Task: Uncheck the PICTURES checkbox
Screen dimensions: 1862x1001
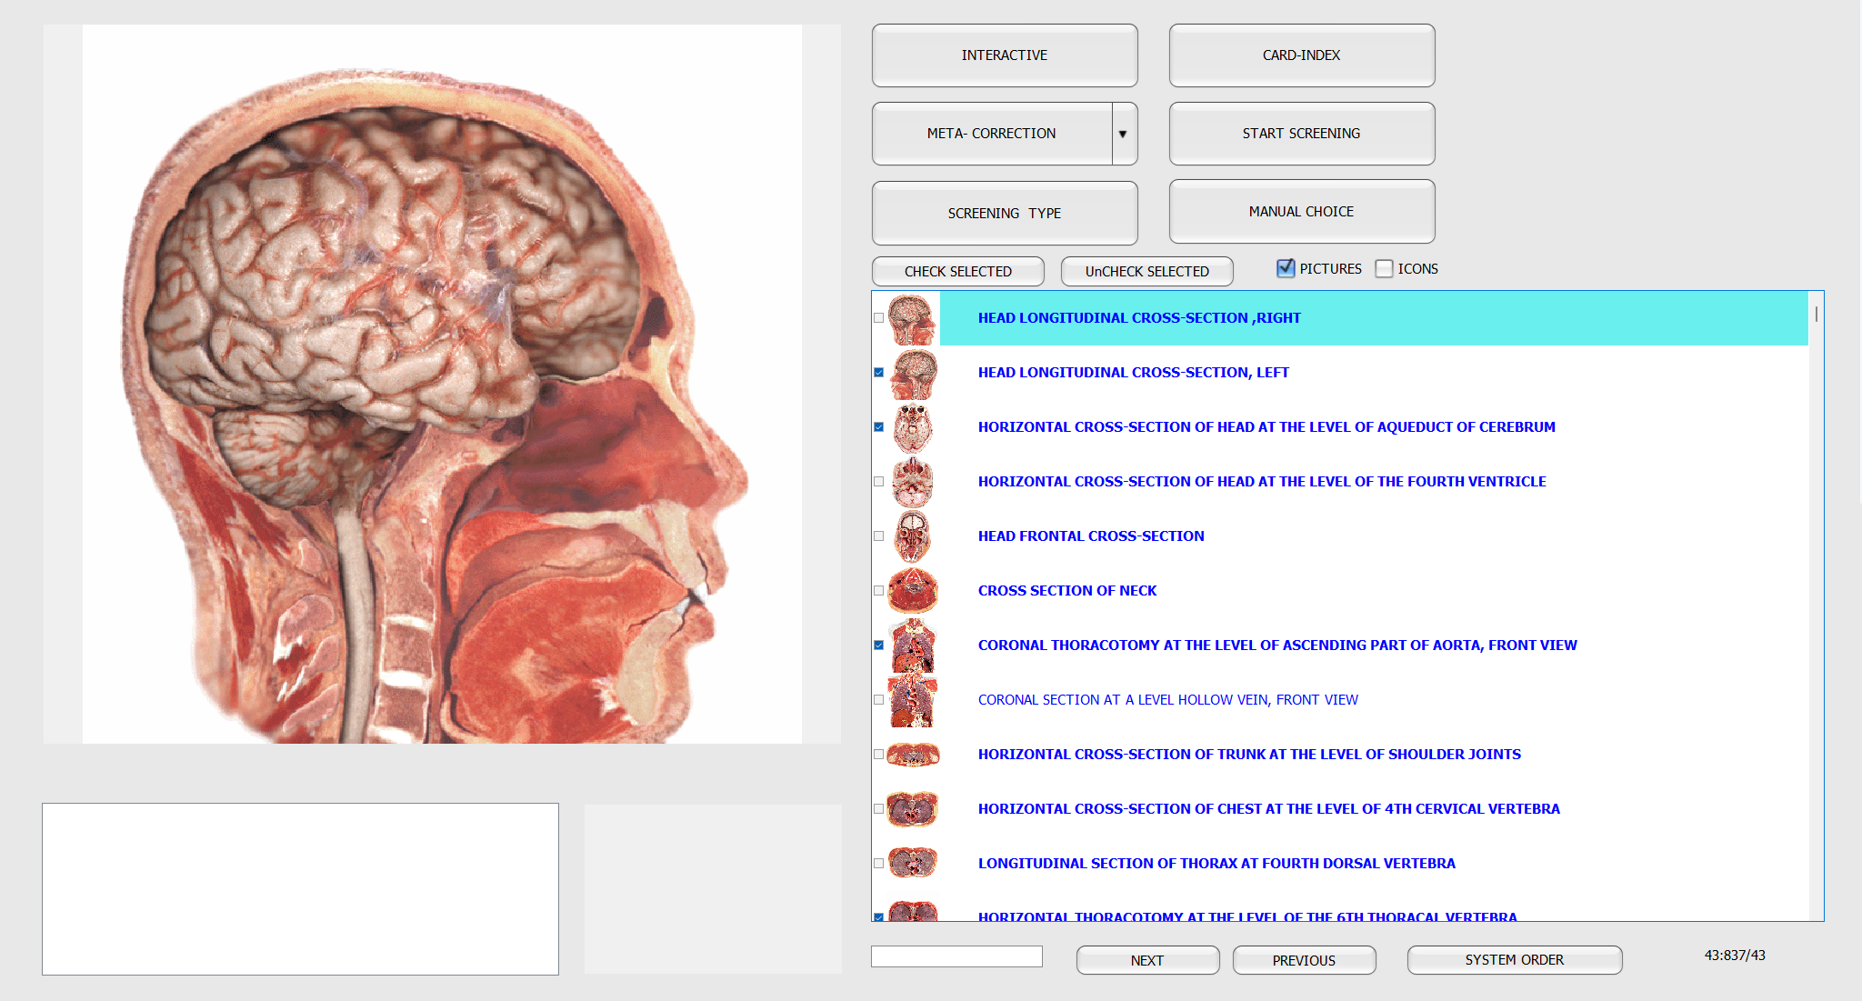Action: pyautogui.click(x=1286, y=268)
